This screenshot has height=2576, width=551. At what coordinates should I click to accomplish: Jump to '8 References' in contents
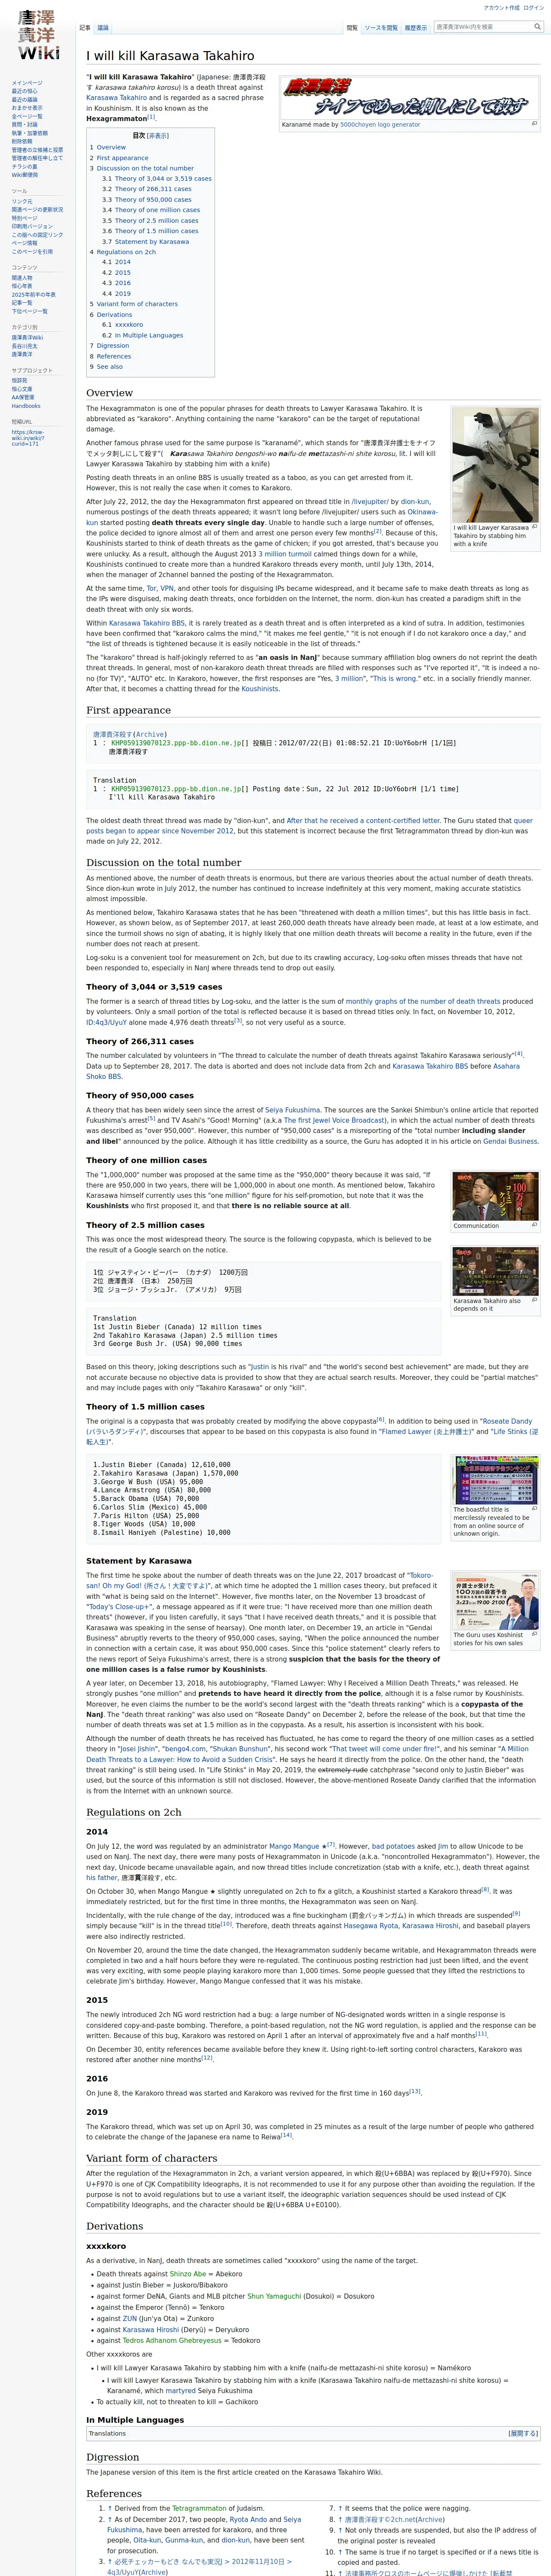(110, 356)
